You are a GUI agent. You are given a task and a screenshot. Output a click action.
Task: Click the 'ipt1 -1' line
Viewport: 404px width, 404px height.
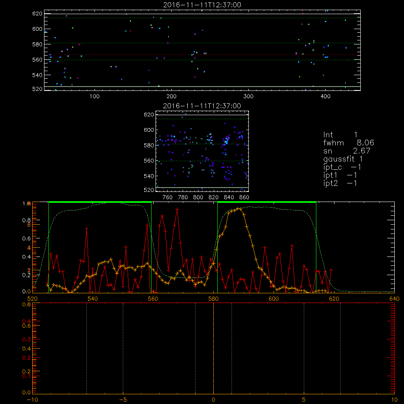(340, 175)
